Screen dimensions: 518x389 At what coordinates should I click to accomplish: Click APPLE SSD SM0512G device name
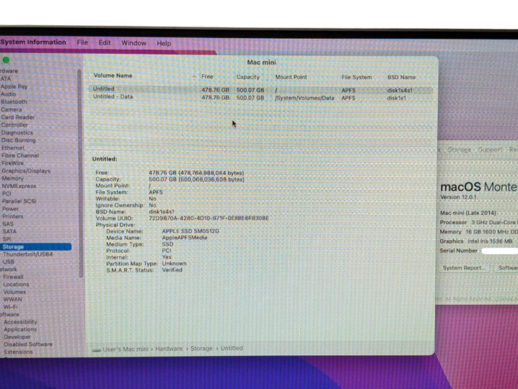(x=190, y=231)
